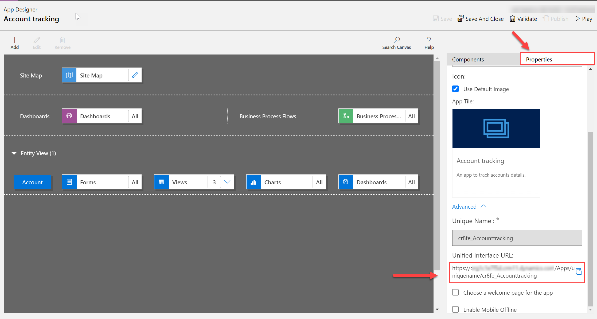Toggle the Use Default Image checkbox
597x319 pixels.
pyautogui.click(x=456, y=89)
